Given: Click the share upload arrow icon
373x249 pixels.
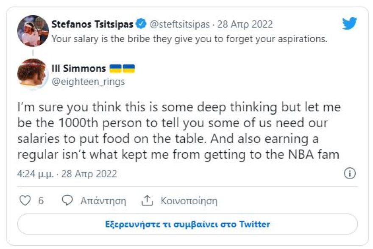Looking at the screenshot, I should click(147, 200).
